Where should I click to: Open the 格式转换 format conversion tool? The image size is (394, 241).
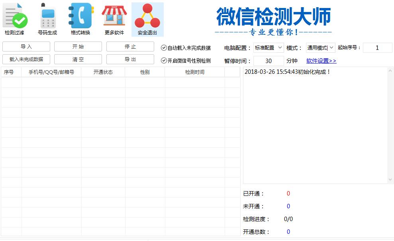click(x=80, y=20)
